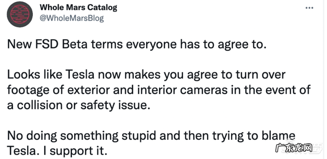Click the 'New FSD Beta terms' sentence
Image resolution: width=327 pixels, height=159 pixels.
(x=136, y=45)
